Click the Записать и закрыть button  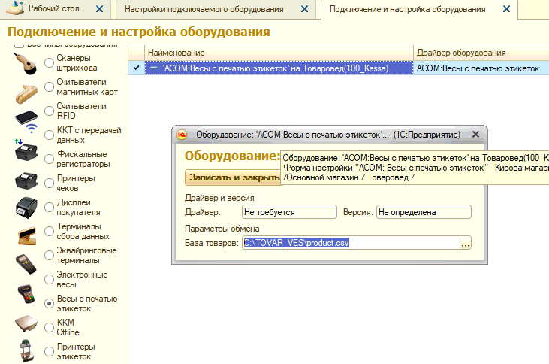pos(234,177)
